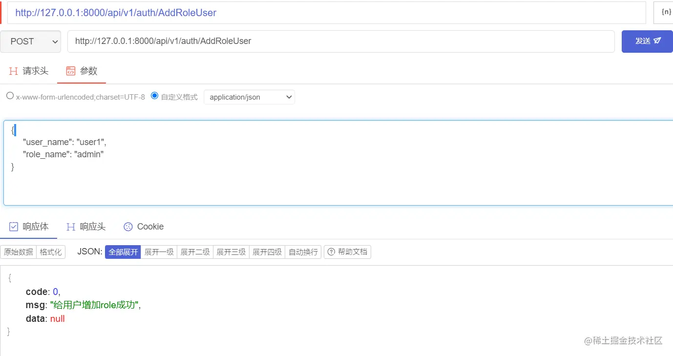
Task: Select x-www-form-urlencoded radio option
Action: pos(10,96)
